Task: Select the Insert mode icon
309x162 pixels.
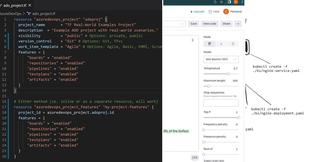Action: click(x=221, y=44)
